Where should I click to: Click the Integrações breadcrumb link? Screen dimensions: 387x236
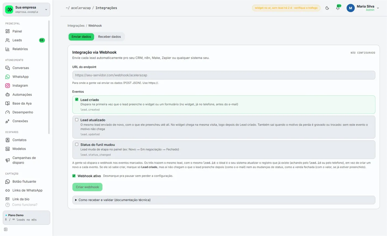[x=76, y=26]
